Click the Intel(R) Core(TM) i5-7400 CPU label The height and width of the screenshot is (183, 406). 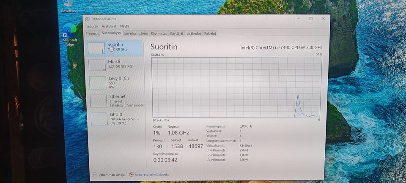pos(282,48)
